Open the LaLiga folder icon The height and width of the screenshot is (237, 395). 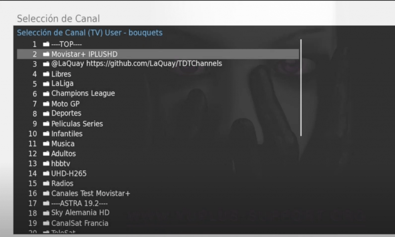(x=46, y=84)
